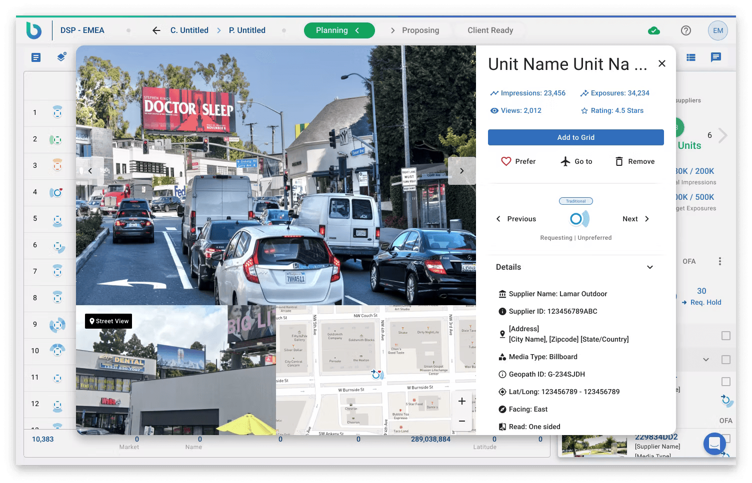This screenshot has width=752, height=483.
Task: Open the C. Untitled breadcrumb
Action: pos(189,30)
